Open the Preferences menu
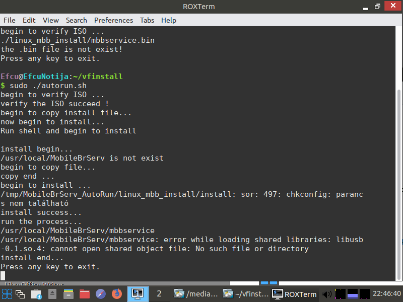Viewport: 403px width, 302px height. pos(113,20)
